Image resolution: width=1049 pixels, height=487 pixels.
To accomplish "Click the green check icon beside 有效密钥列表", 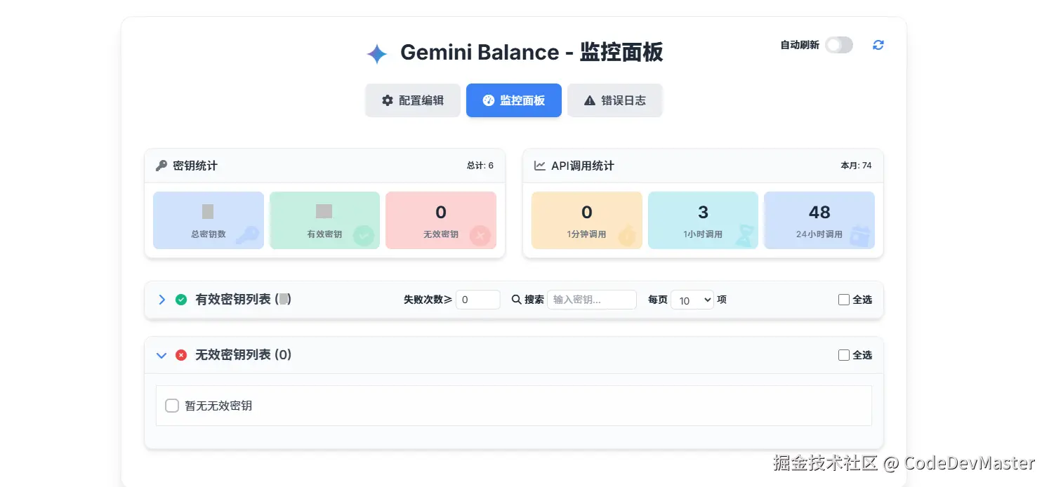I will coord(181,299).
